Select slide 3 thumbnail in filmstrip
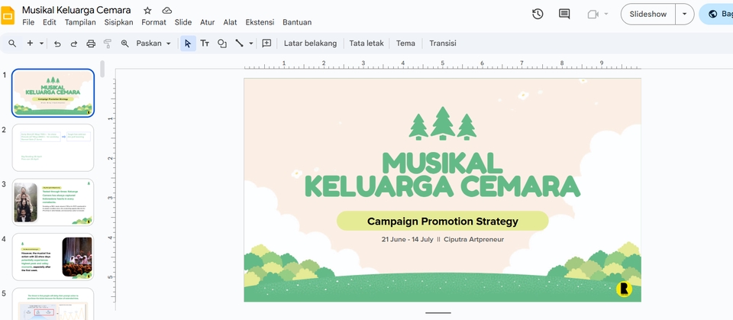 pos(53,202)
